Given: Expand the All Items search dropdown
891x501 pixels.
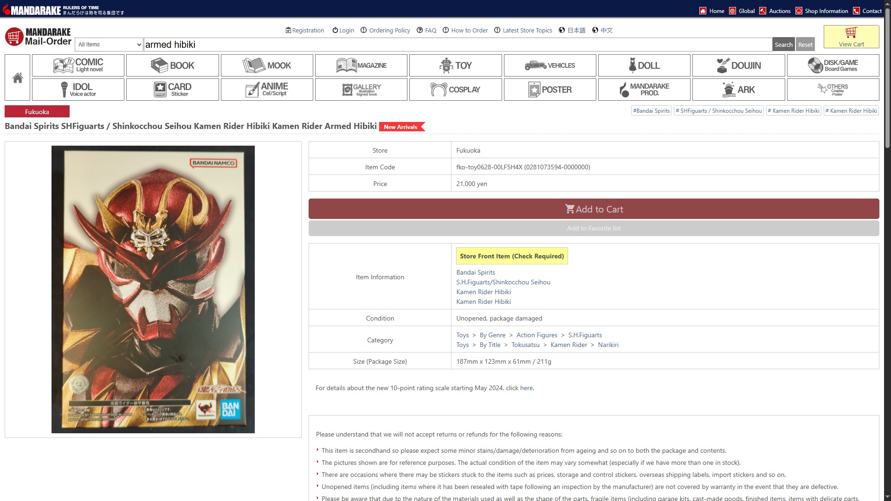Looking at the screenshot, I should (x=109, y=45).
